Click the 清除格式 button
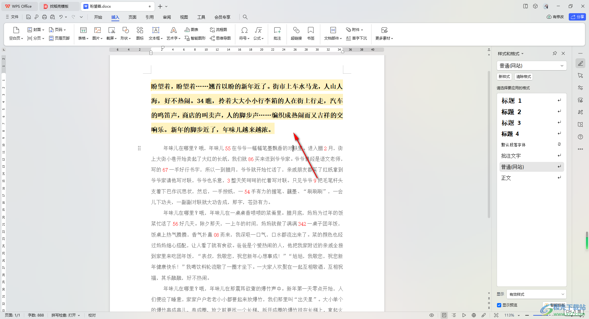Screen dimensions: 589x319 tap(523, 77)
